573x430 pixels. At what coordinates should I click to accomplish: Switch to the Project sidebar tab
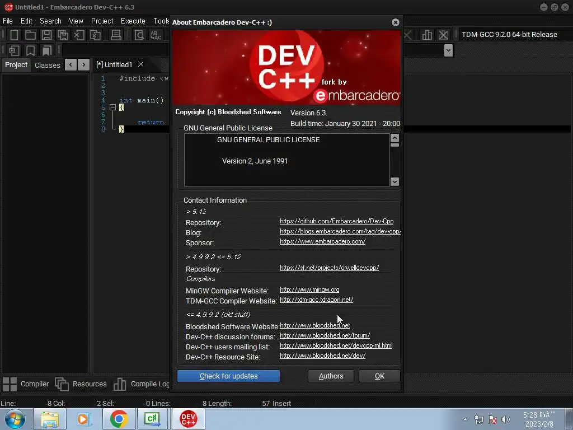click(16, 65)
